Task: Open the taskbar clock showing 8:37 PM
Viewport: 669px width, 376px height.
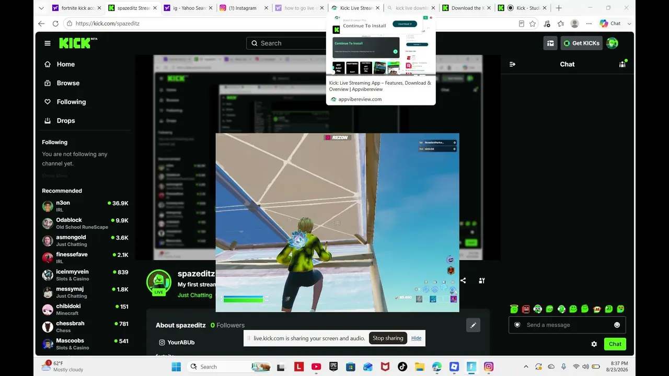Action: [x=617, y=366]
